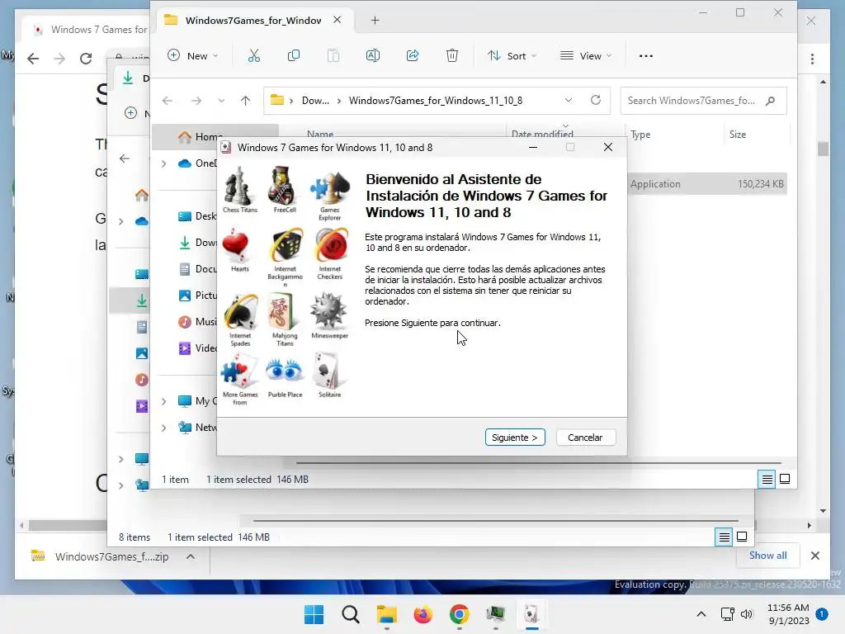Switch front Explorer to large icons view
This screenshot has width=845, height=634.
coord(785,480)
